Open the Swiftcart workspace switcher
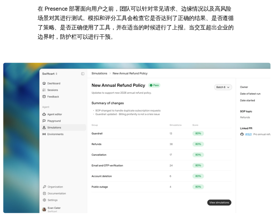274x217 pixels. tap(50, 74)
